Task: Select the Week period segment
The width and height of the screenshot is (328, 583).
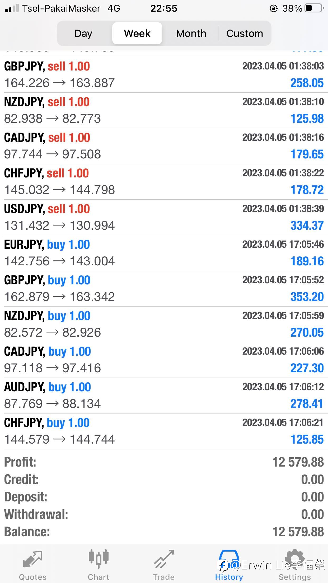Action: 137,33
